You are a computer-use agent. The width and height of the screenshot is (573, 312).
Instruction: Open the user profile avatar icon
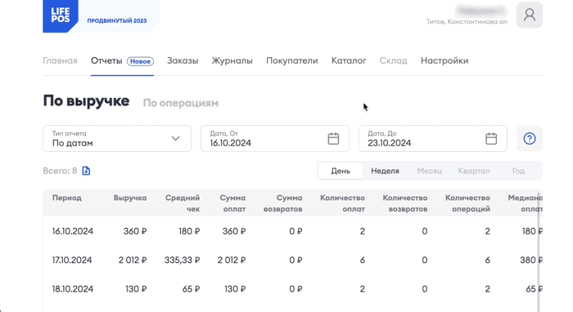pos(529,15)
